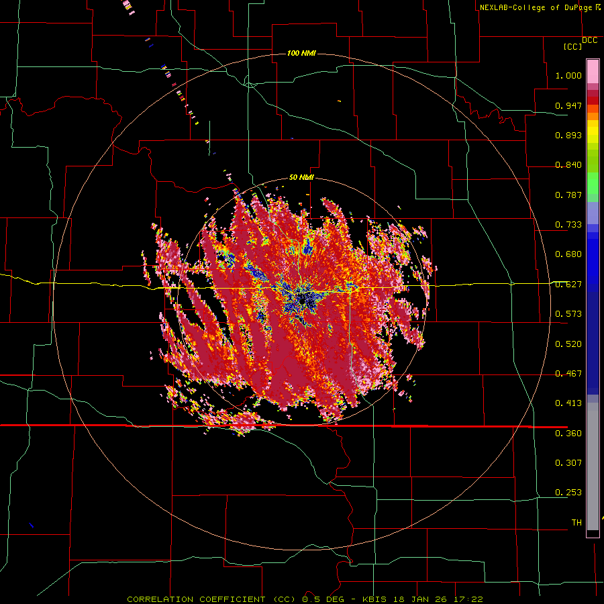Screen dimensions: 604x604
Task: Select the 0.573 scale value
Action: coord(568,314)
